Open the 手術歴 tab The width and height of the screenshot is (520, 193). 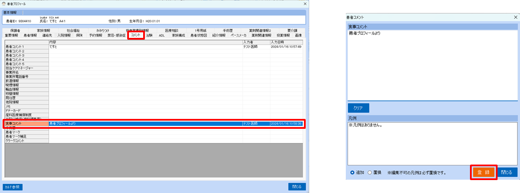coord(228,31)
